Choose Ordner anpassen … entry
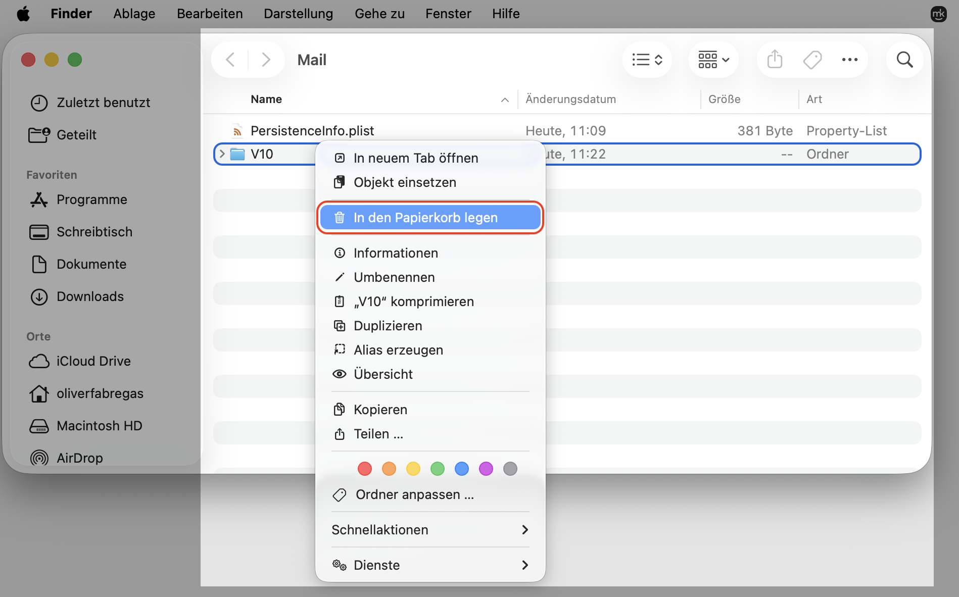The width and height of the screenshot is (959, 597). tap(430, 494)
